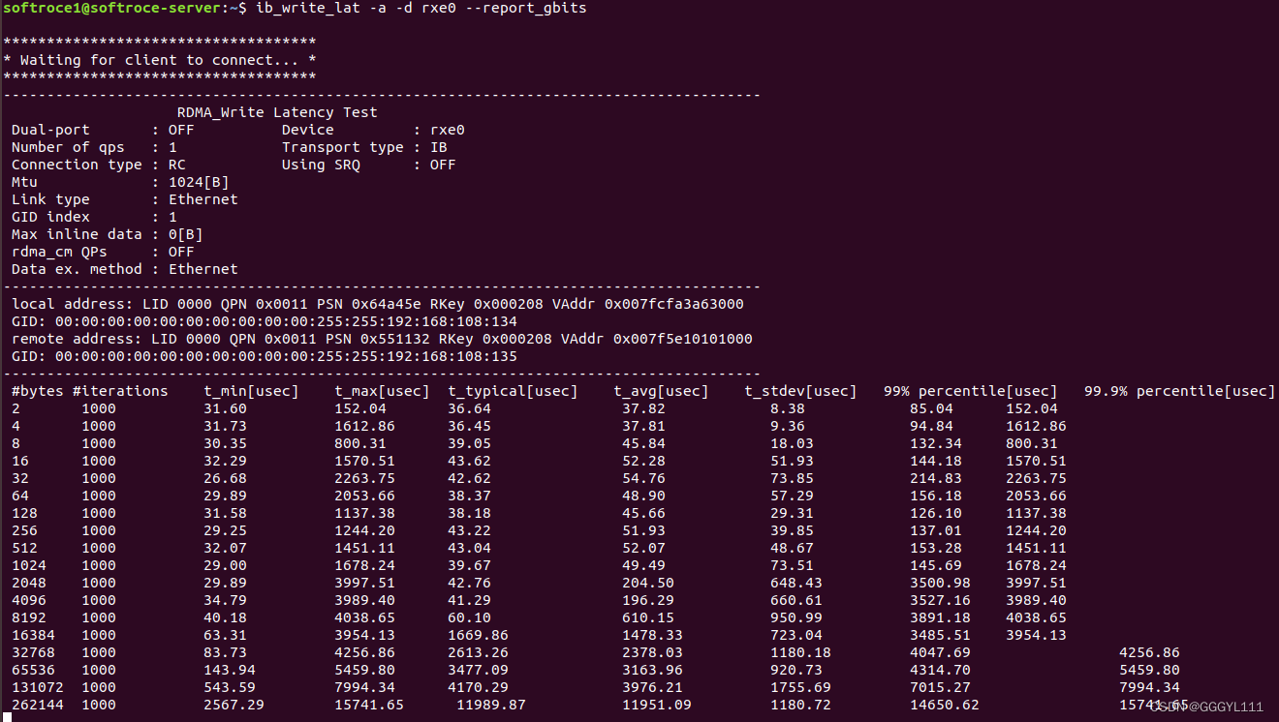Select t_typical value 60.10 in 8192-byte row
1279x722 pixels.
[469, 617]
